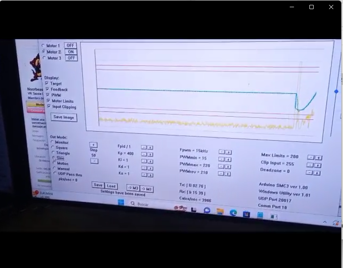Uncheck the Feedback display checkbox
Viewport: 343px width, 268px height.
click(x=47, y=89)
